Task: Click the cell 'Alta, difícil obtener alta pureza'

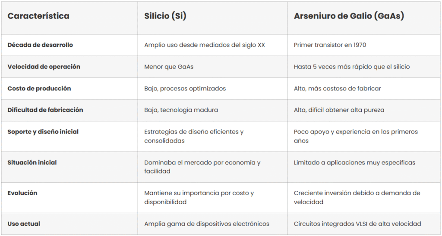Action: pos(339,110)
